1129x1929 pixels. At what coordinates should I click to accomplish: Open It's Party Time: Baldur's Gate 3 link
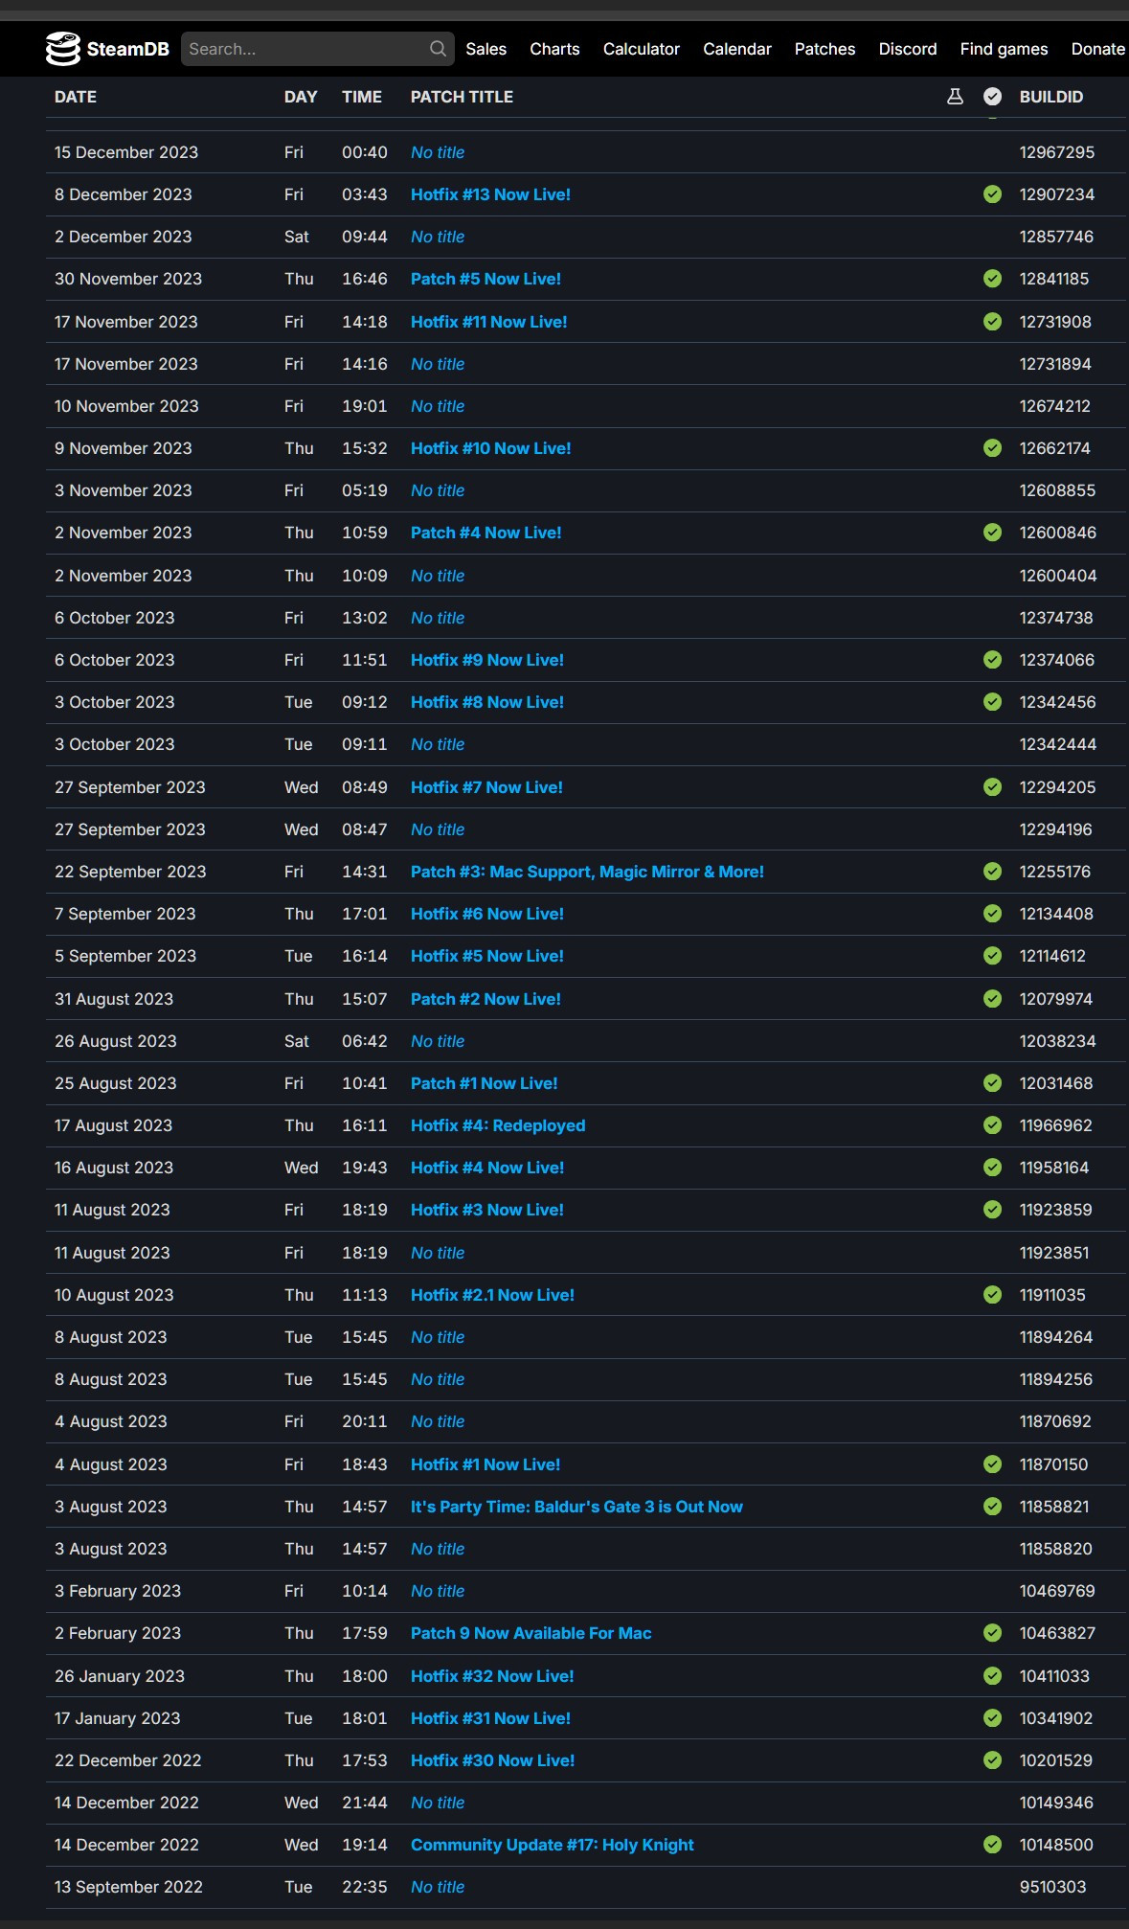pyautogui.click(x=576, y=1507)
